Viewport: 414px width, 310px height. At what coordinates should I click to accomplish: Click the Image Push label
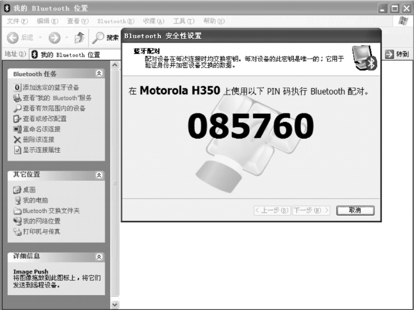[x=31, y=271]
